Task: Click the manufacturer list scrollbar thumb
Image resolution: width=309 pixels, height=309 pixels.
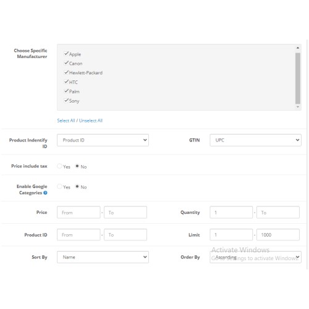Action: pos(298,78)
